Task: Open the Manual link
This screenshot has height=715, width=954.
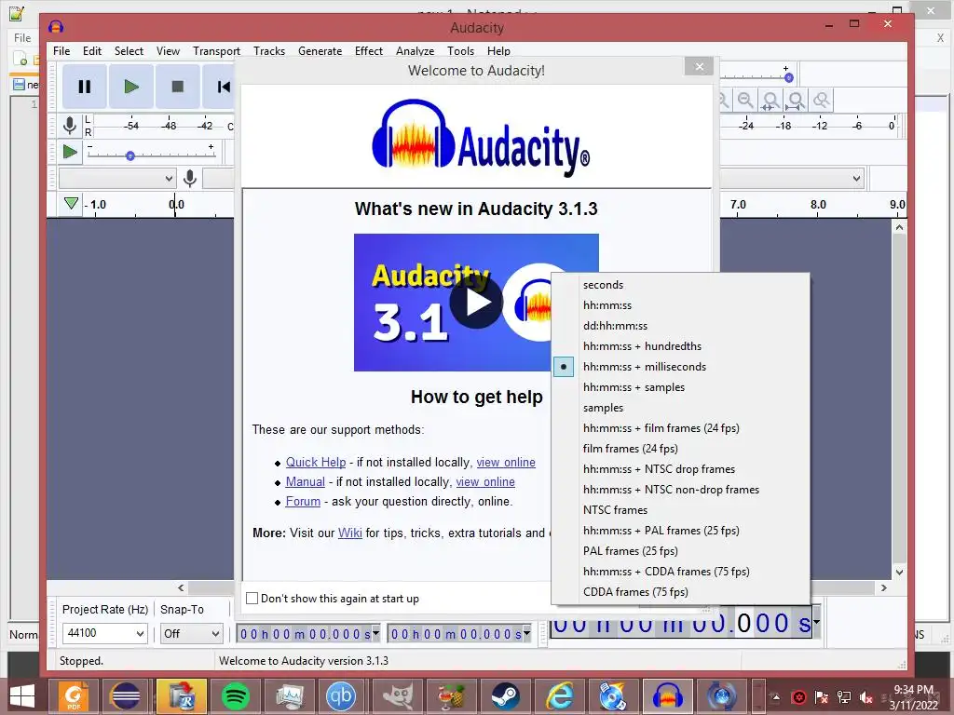Action: tap(306, 481)
